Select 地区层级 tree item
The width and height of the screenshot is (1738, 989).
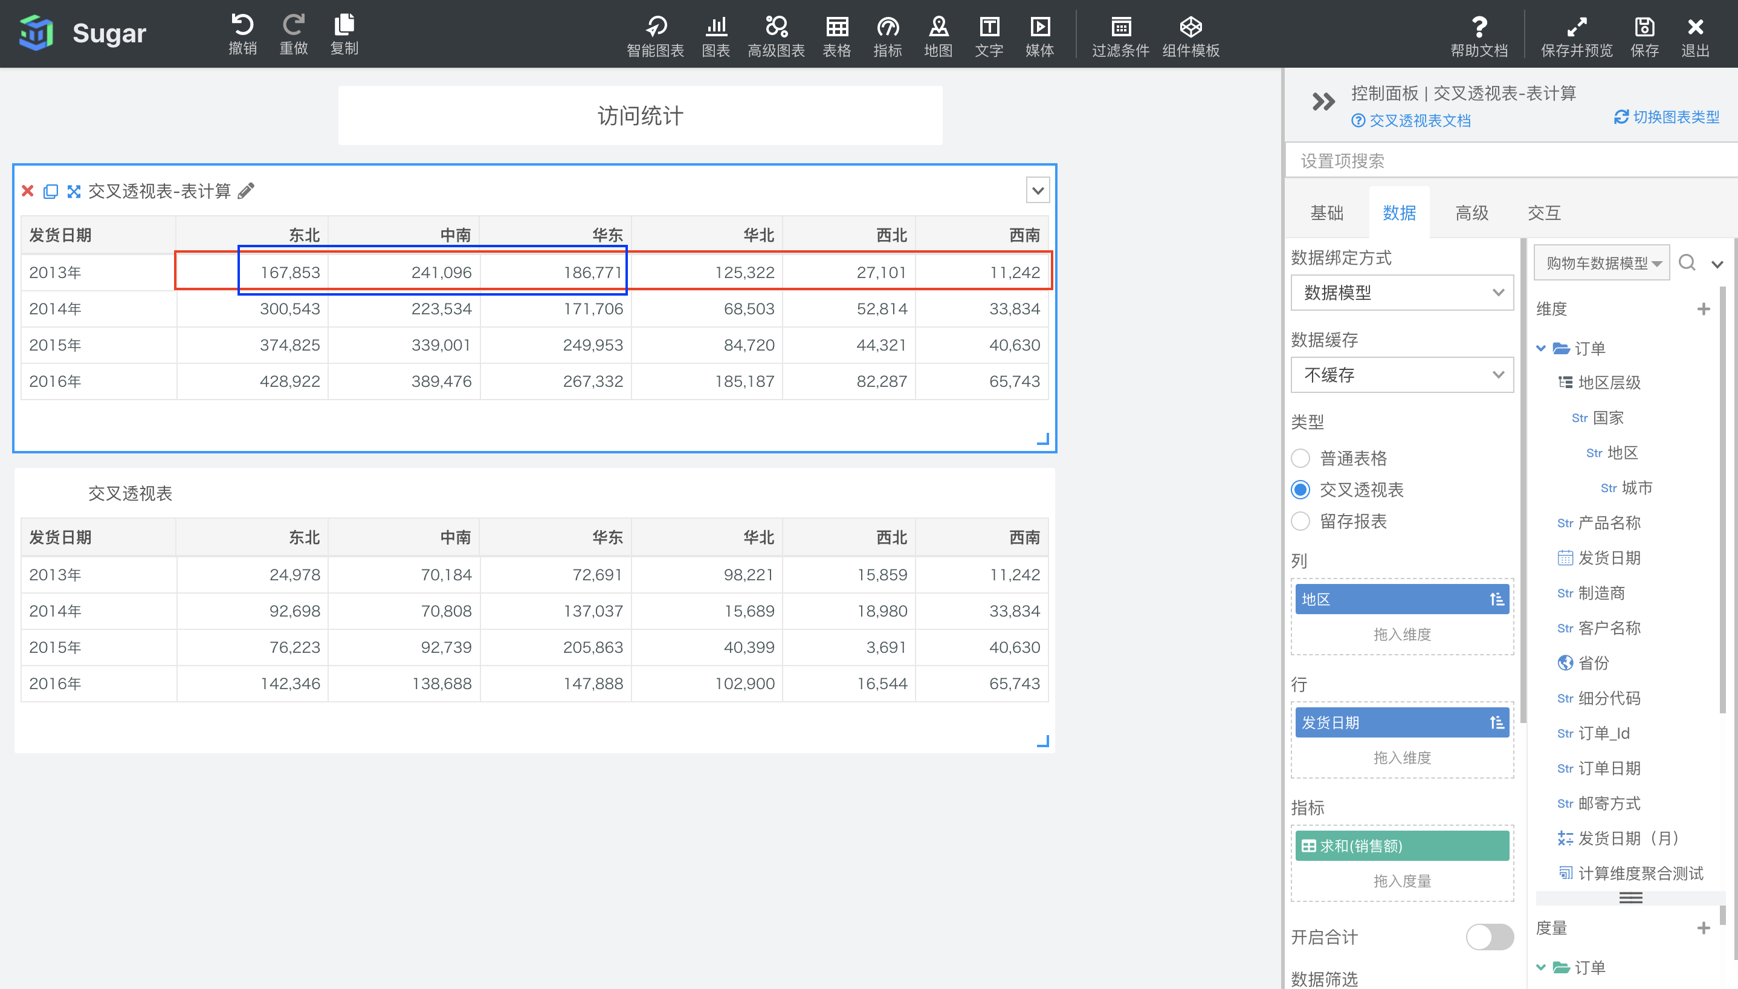click(x=1600, y=383)
